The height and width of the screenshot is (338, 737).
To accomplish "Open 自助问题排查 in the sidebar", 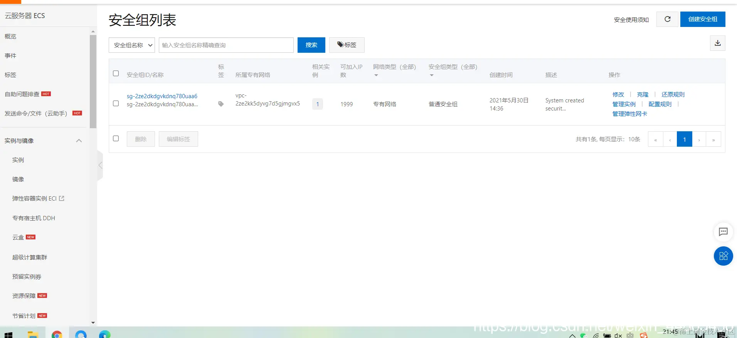I will coord(22,94).
